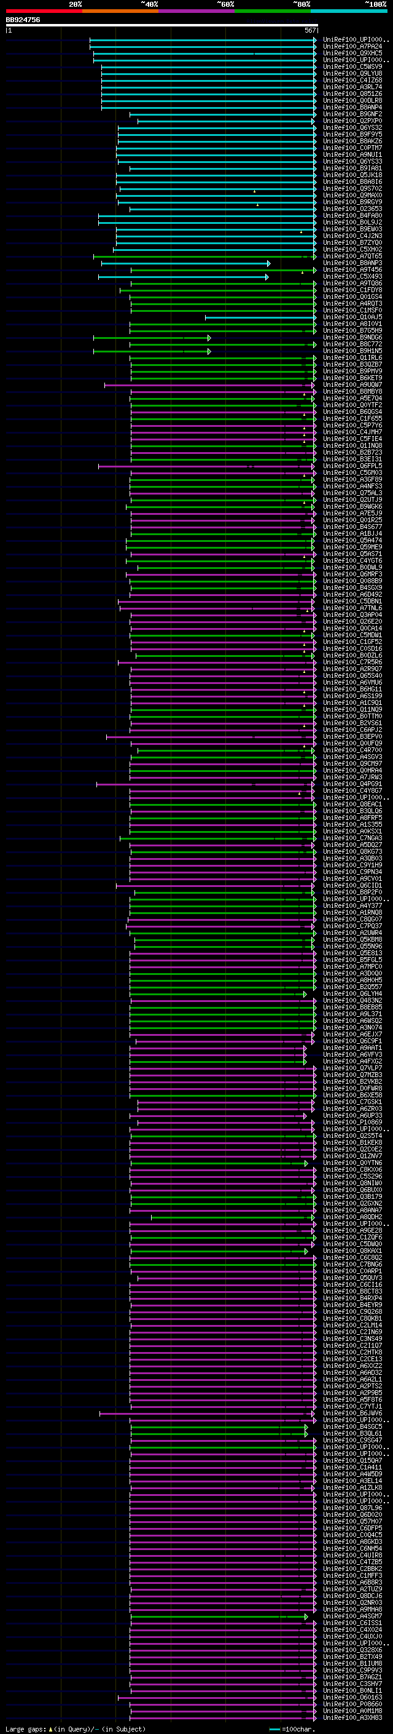Click the cyan ~100% identity legend bar
Image resolution: width=393 pixels, height=1734 pixels.
(349, 11)
